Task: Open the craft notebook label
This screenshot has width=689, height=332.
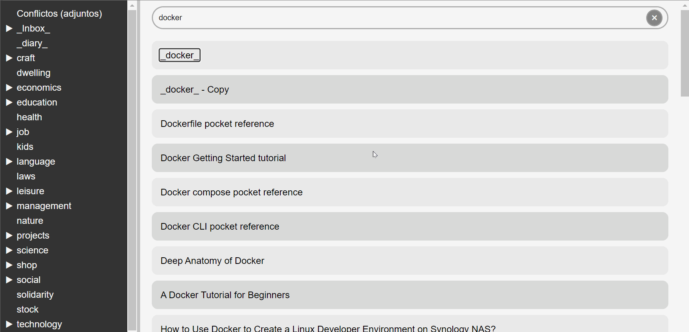Action: point(26,58)
